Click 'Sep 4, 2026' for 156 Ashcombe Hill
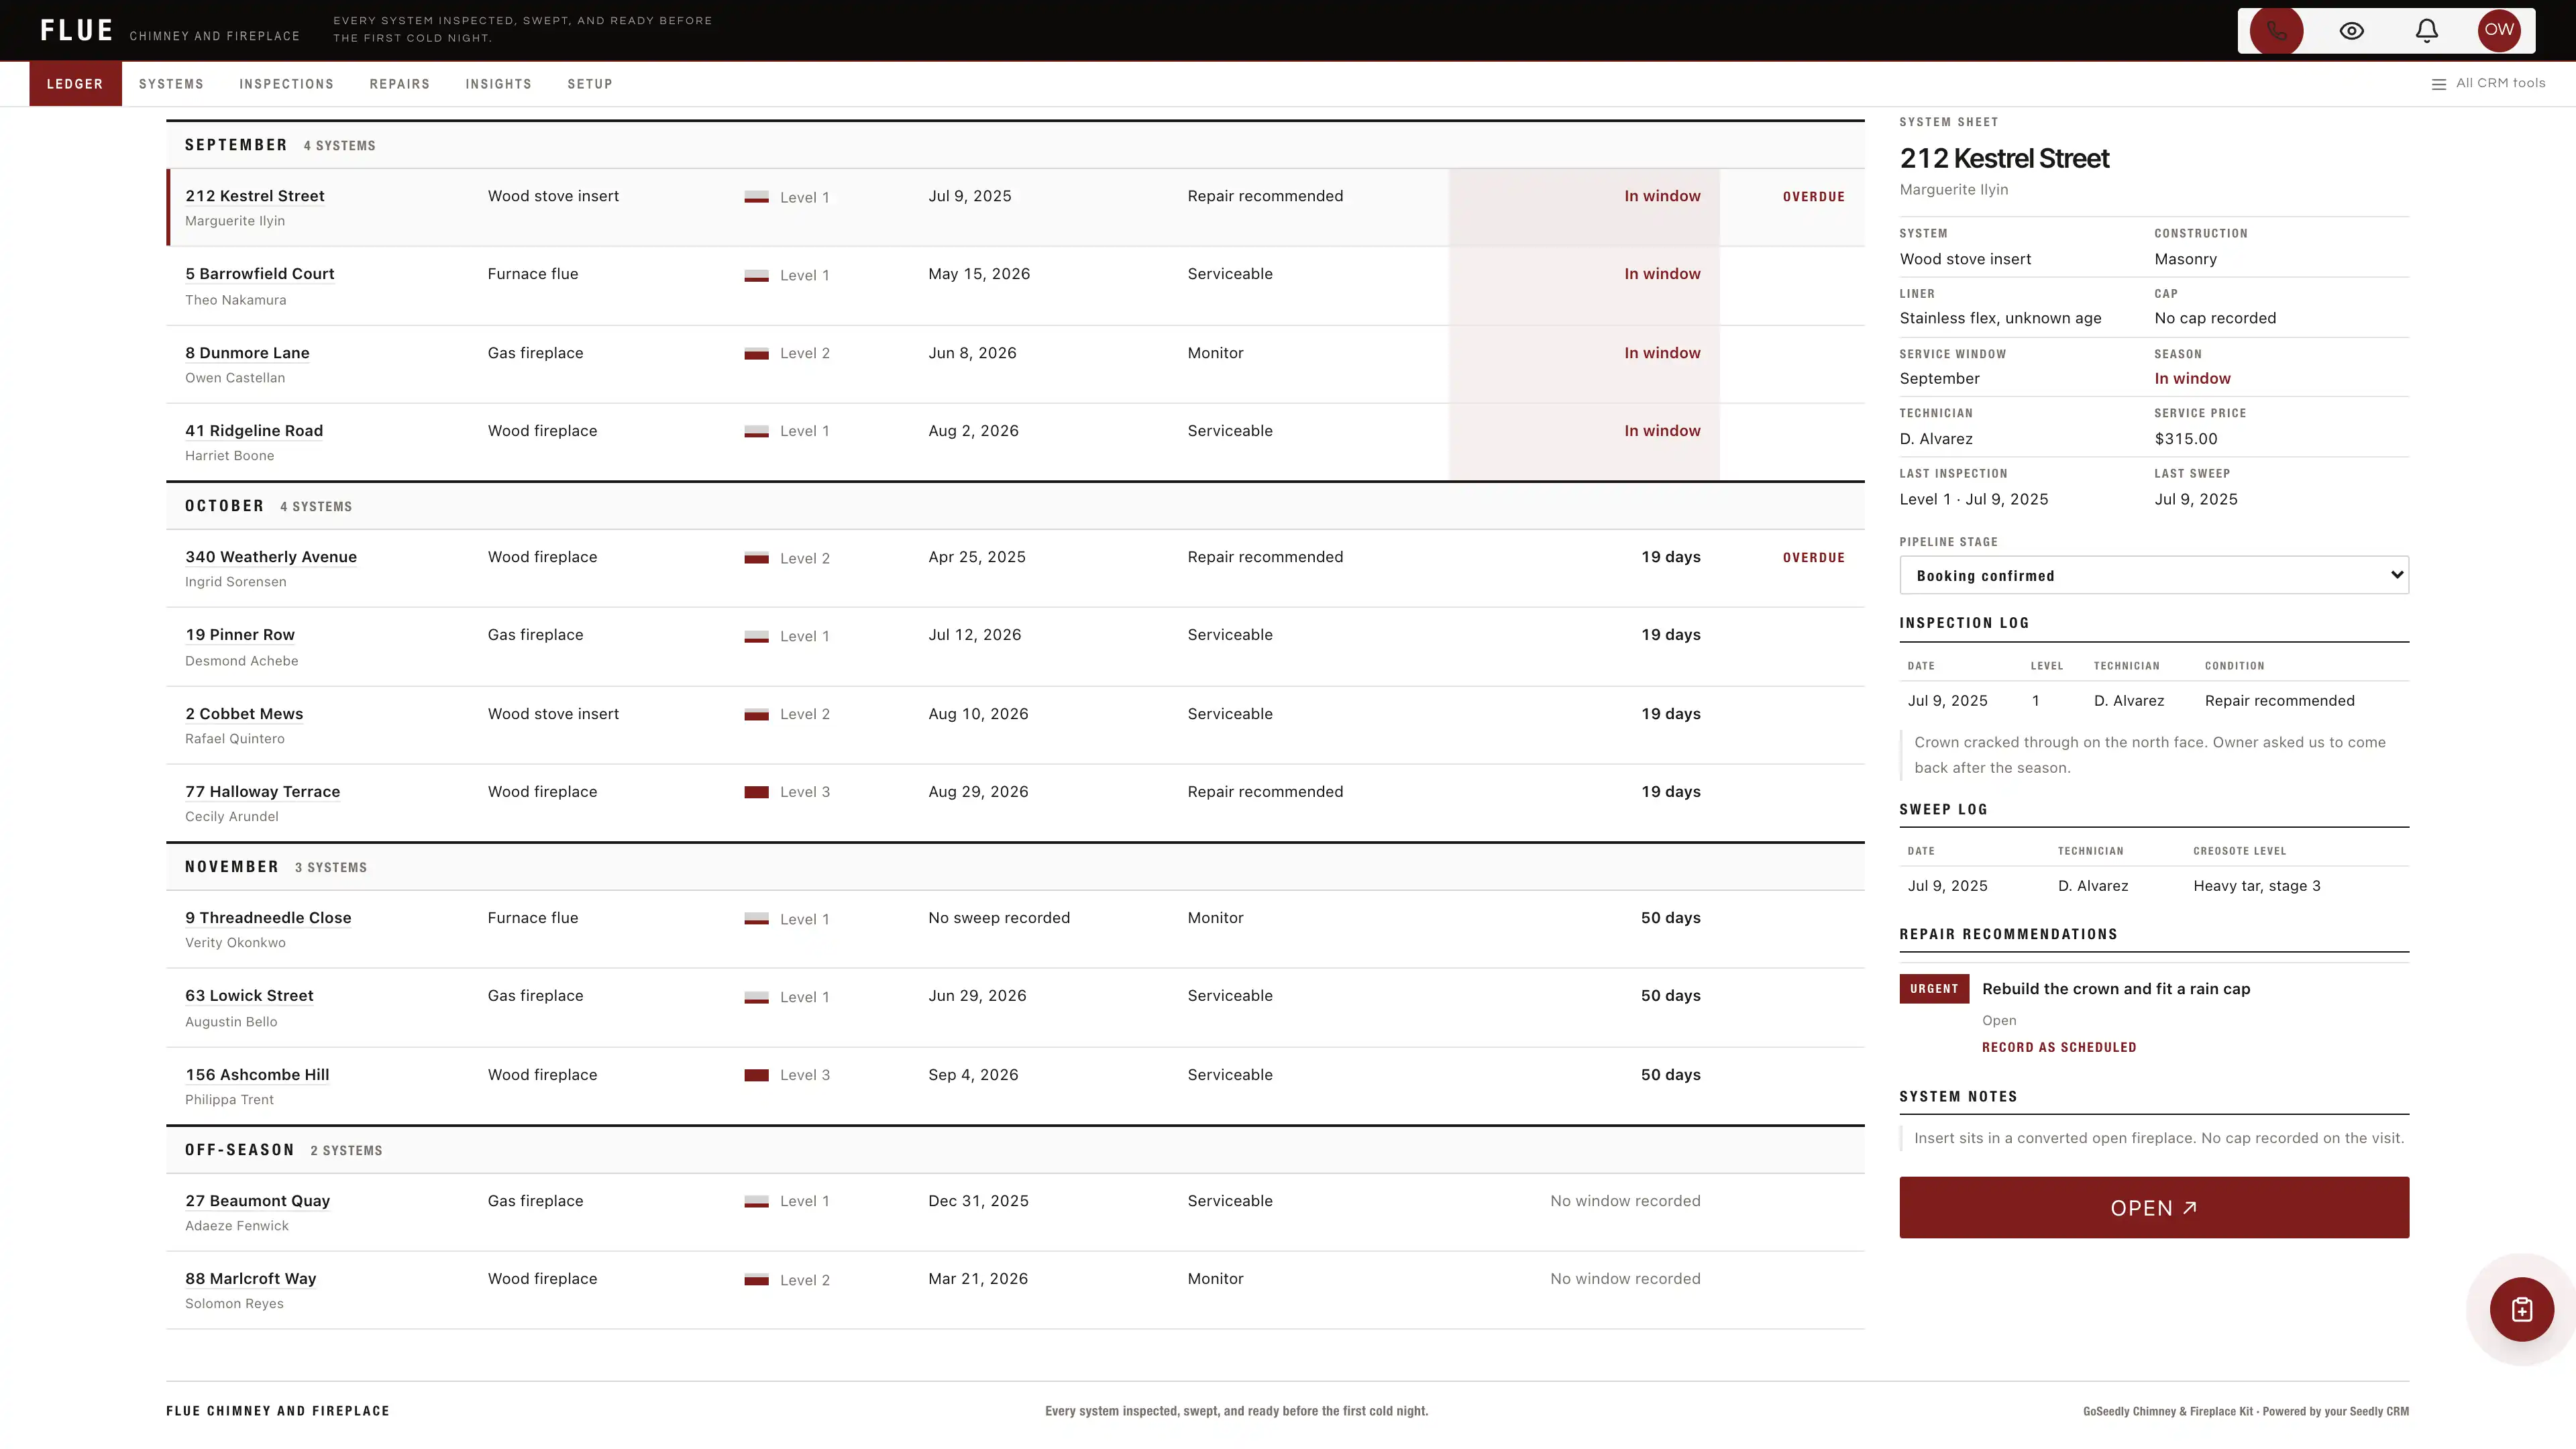Screen dimensions: 2576x1449 pyautogui.click(x=973, y=1075)
